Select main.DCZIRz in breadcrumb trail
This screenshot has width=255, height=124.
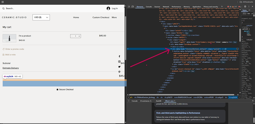[198, 98]
